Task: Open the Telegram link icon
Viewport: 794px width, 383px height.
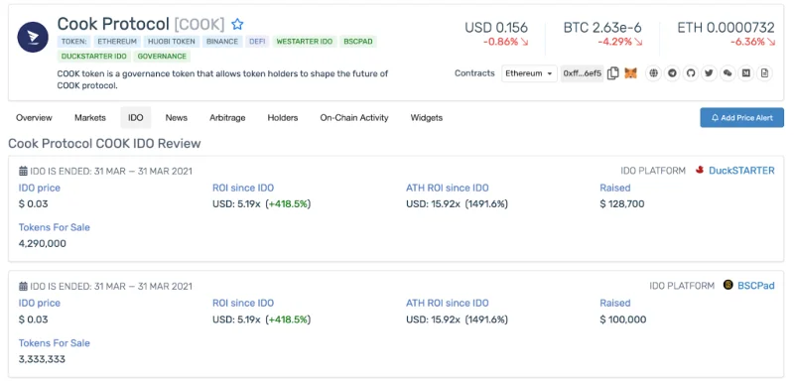Action: [672, 73]
